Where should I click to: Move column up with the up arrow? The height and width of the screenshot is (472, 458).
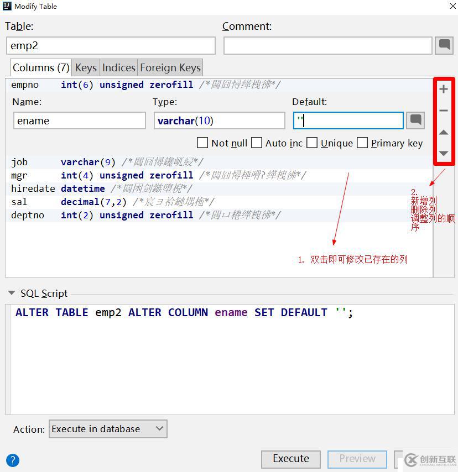click(x=443, y=132)
